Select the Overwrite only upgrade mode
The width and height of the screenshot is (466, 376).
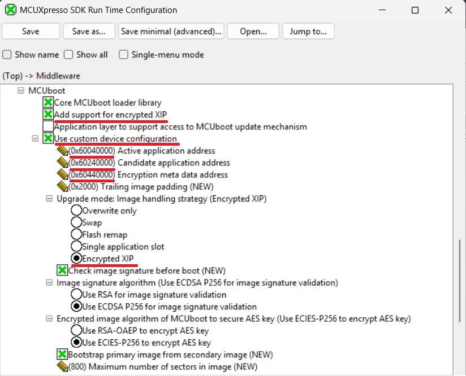point(76,211)
